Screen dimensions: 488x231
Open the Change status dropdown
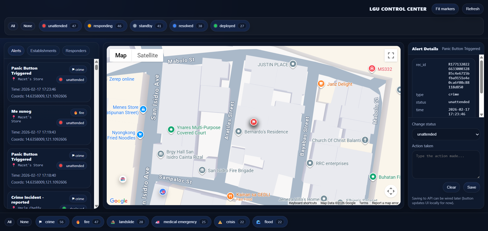(x=446, y=134)
